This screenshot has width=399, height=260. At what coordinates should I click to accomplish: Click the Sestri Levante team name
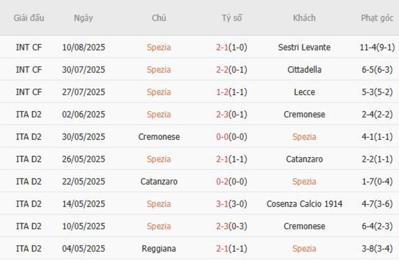(304, 47)
